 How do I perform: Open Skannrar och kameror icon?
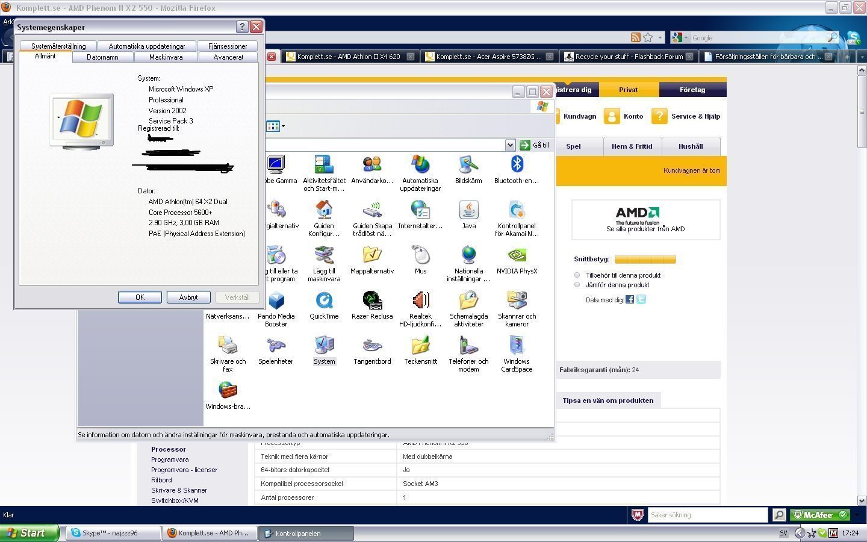click(x=517, y=308)
